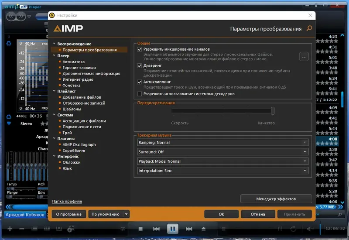Collapse the Система tree section
This screenshot has width=349, height=240.
click(54, 115)
